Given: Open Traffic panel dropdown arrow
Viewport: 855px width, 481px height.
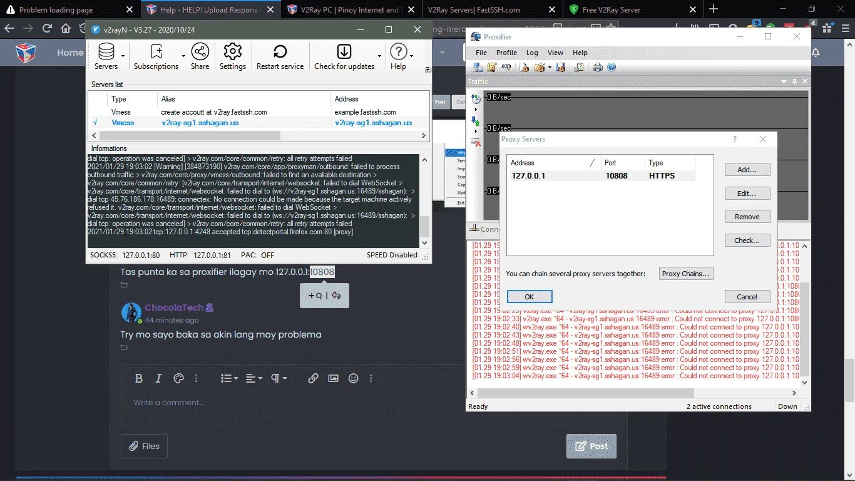Looking at the screenshot, I should click(x=784, y=81).
